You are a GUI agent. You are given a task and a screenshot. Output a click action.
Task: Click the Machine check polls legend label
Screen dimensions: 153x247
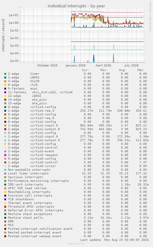click(x=25, y=218)
